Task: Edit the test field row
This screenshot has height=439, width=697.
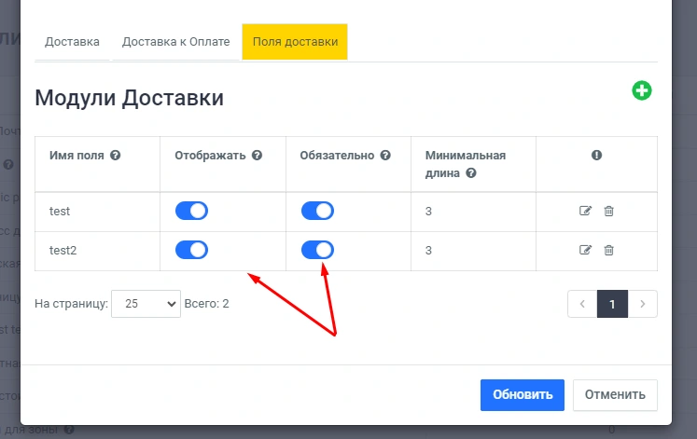Action: (x=585, y=212)
